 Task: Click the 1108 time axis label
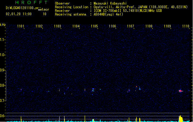point(149,26)
